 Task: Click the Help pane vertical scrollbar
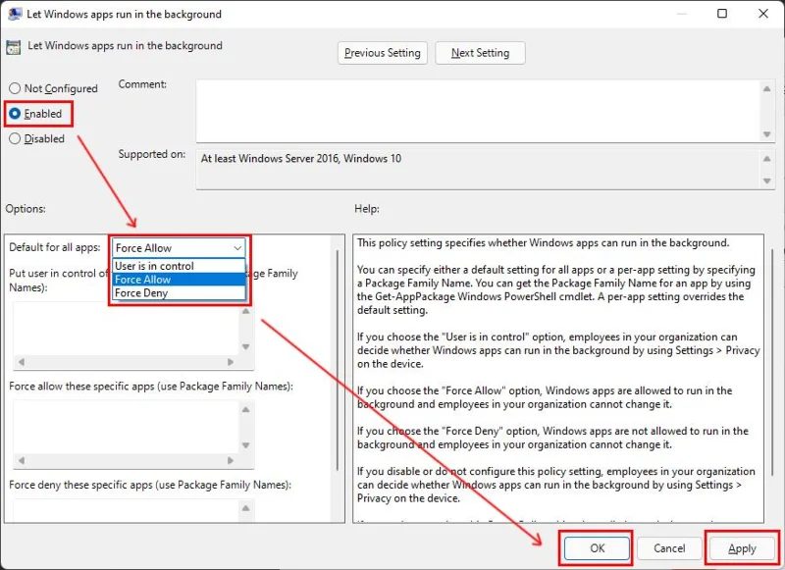tap(772, 360)
